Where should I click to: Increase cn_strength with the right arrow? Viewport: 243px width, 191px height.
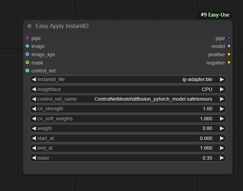222,109
